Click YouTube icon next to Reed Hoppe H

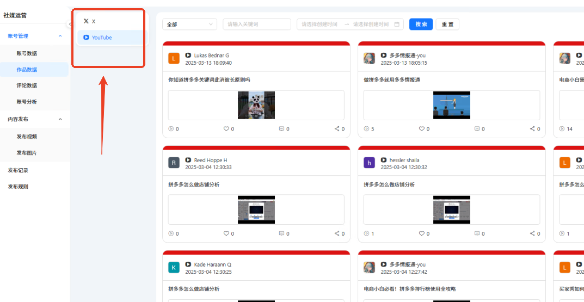pos(188,160)
